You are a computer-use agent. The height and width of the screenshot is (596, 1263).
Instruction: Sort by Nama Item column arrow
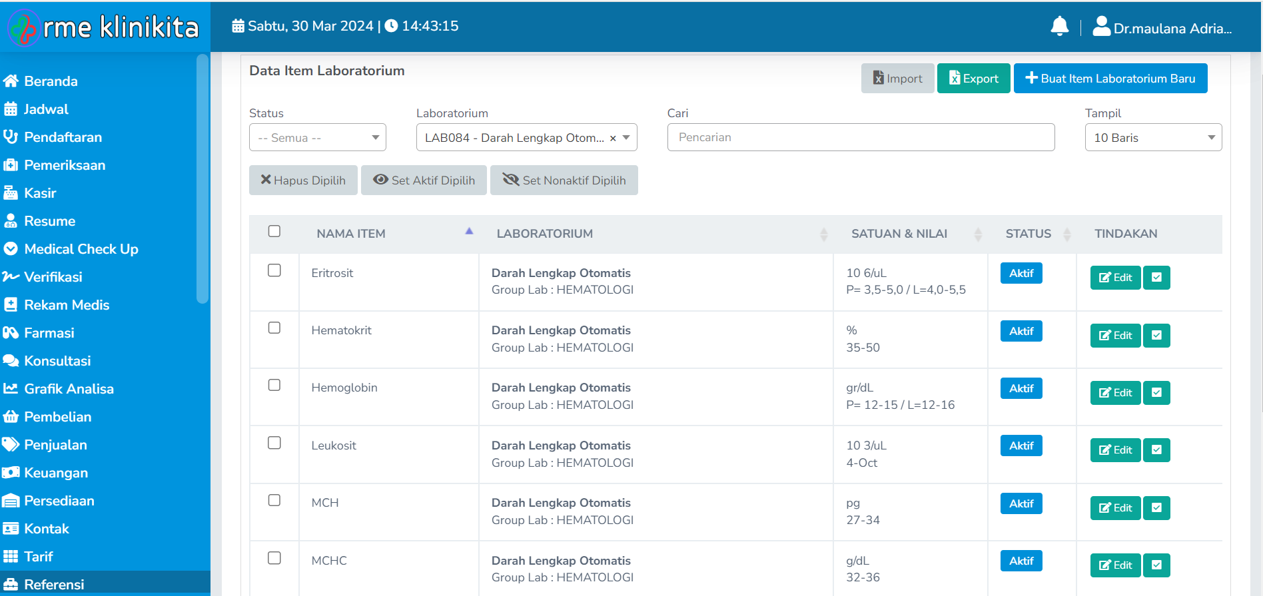(x=469, y=232)
